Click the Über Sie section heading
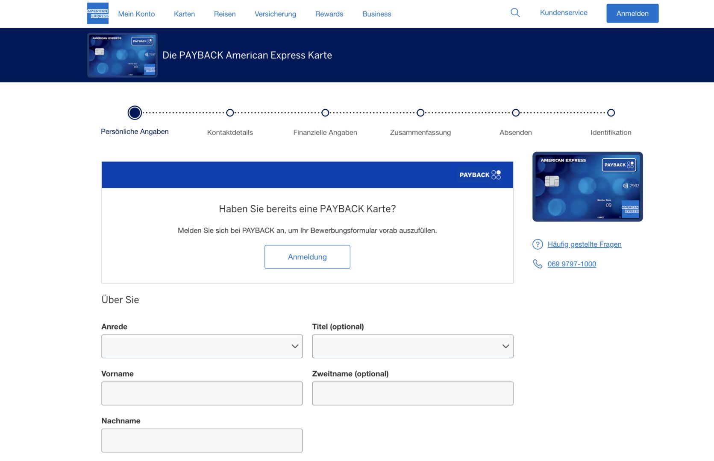The image size is (714, 461). (x=120, y=300)
